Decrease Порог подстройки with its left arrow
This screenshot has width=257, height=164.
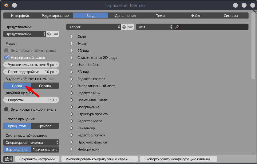(6, 72)
